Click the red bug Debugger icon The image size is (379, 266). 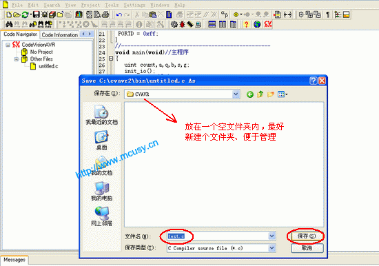(182, 24)
